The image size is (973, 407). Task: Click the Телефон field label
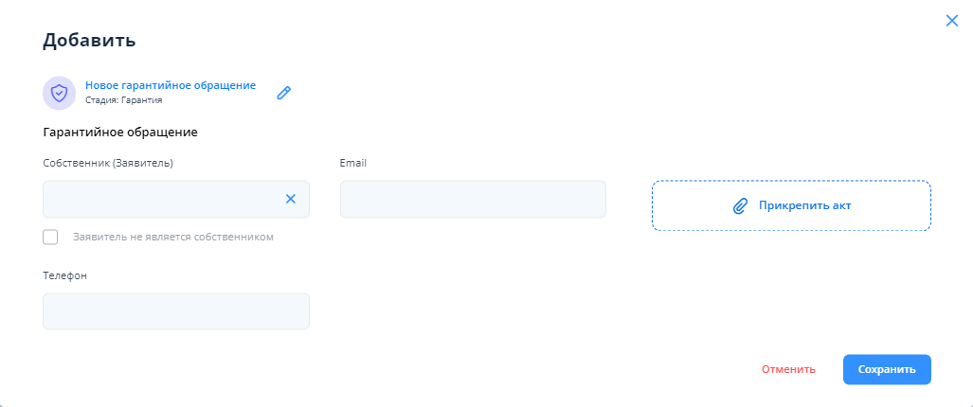65,275
